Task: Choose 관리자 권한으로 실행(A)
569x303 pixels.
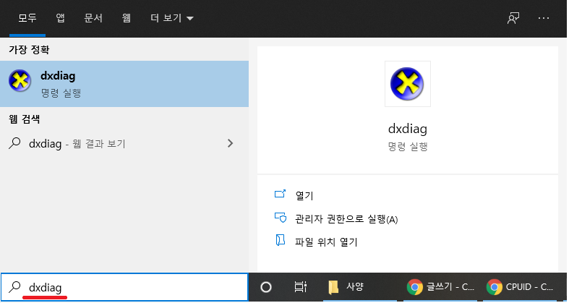Action: (346, 219)
